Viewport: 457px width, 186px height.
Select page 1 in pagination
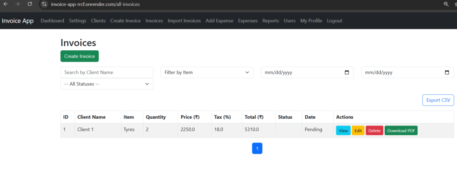coord(257,148)
